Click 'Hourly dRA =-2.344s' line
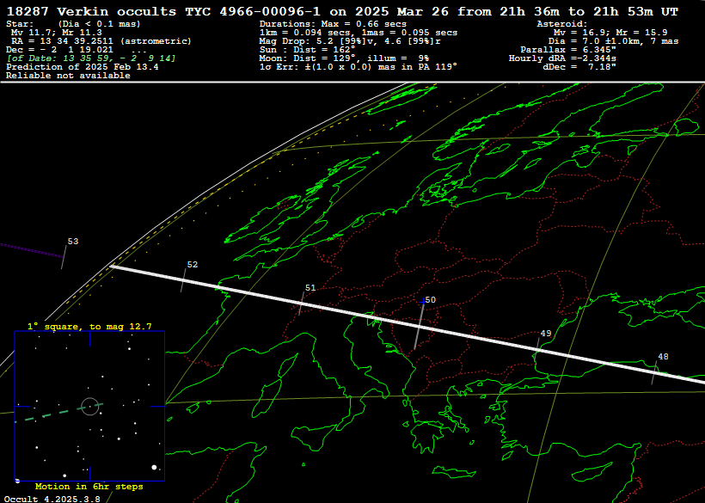The height and width of the screenshot is (503, 705). (562, 58)
